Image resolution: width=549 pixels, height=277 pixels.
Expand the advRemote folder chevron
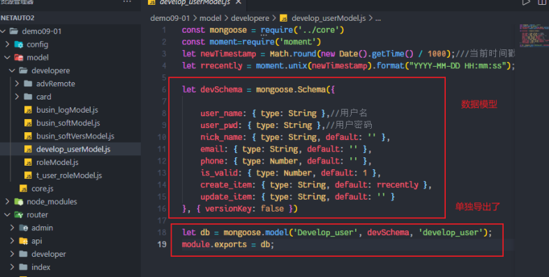coord(17,84)
